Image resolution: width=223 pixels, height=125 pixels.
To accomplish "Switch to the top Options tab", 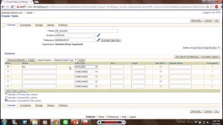I will click(x=51, y=25).
